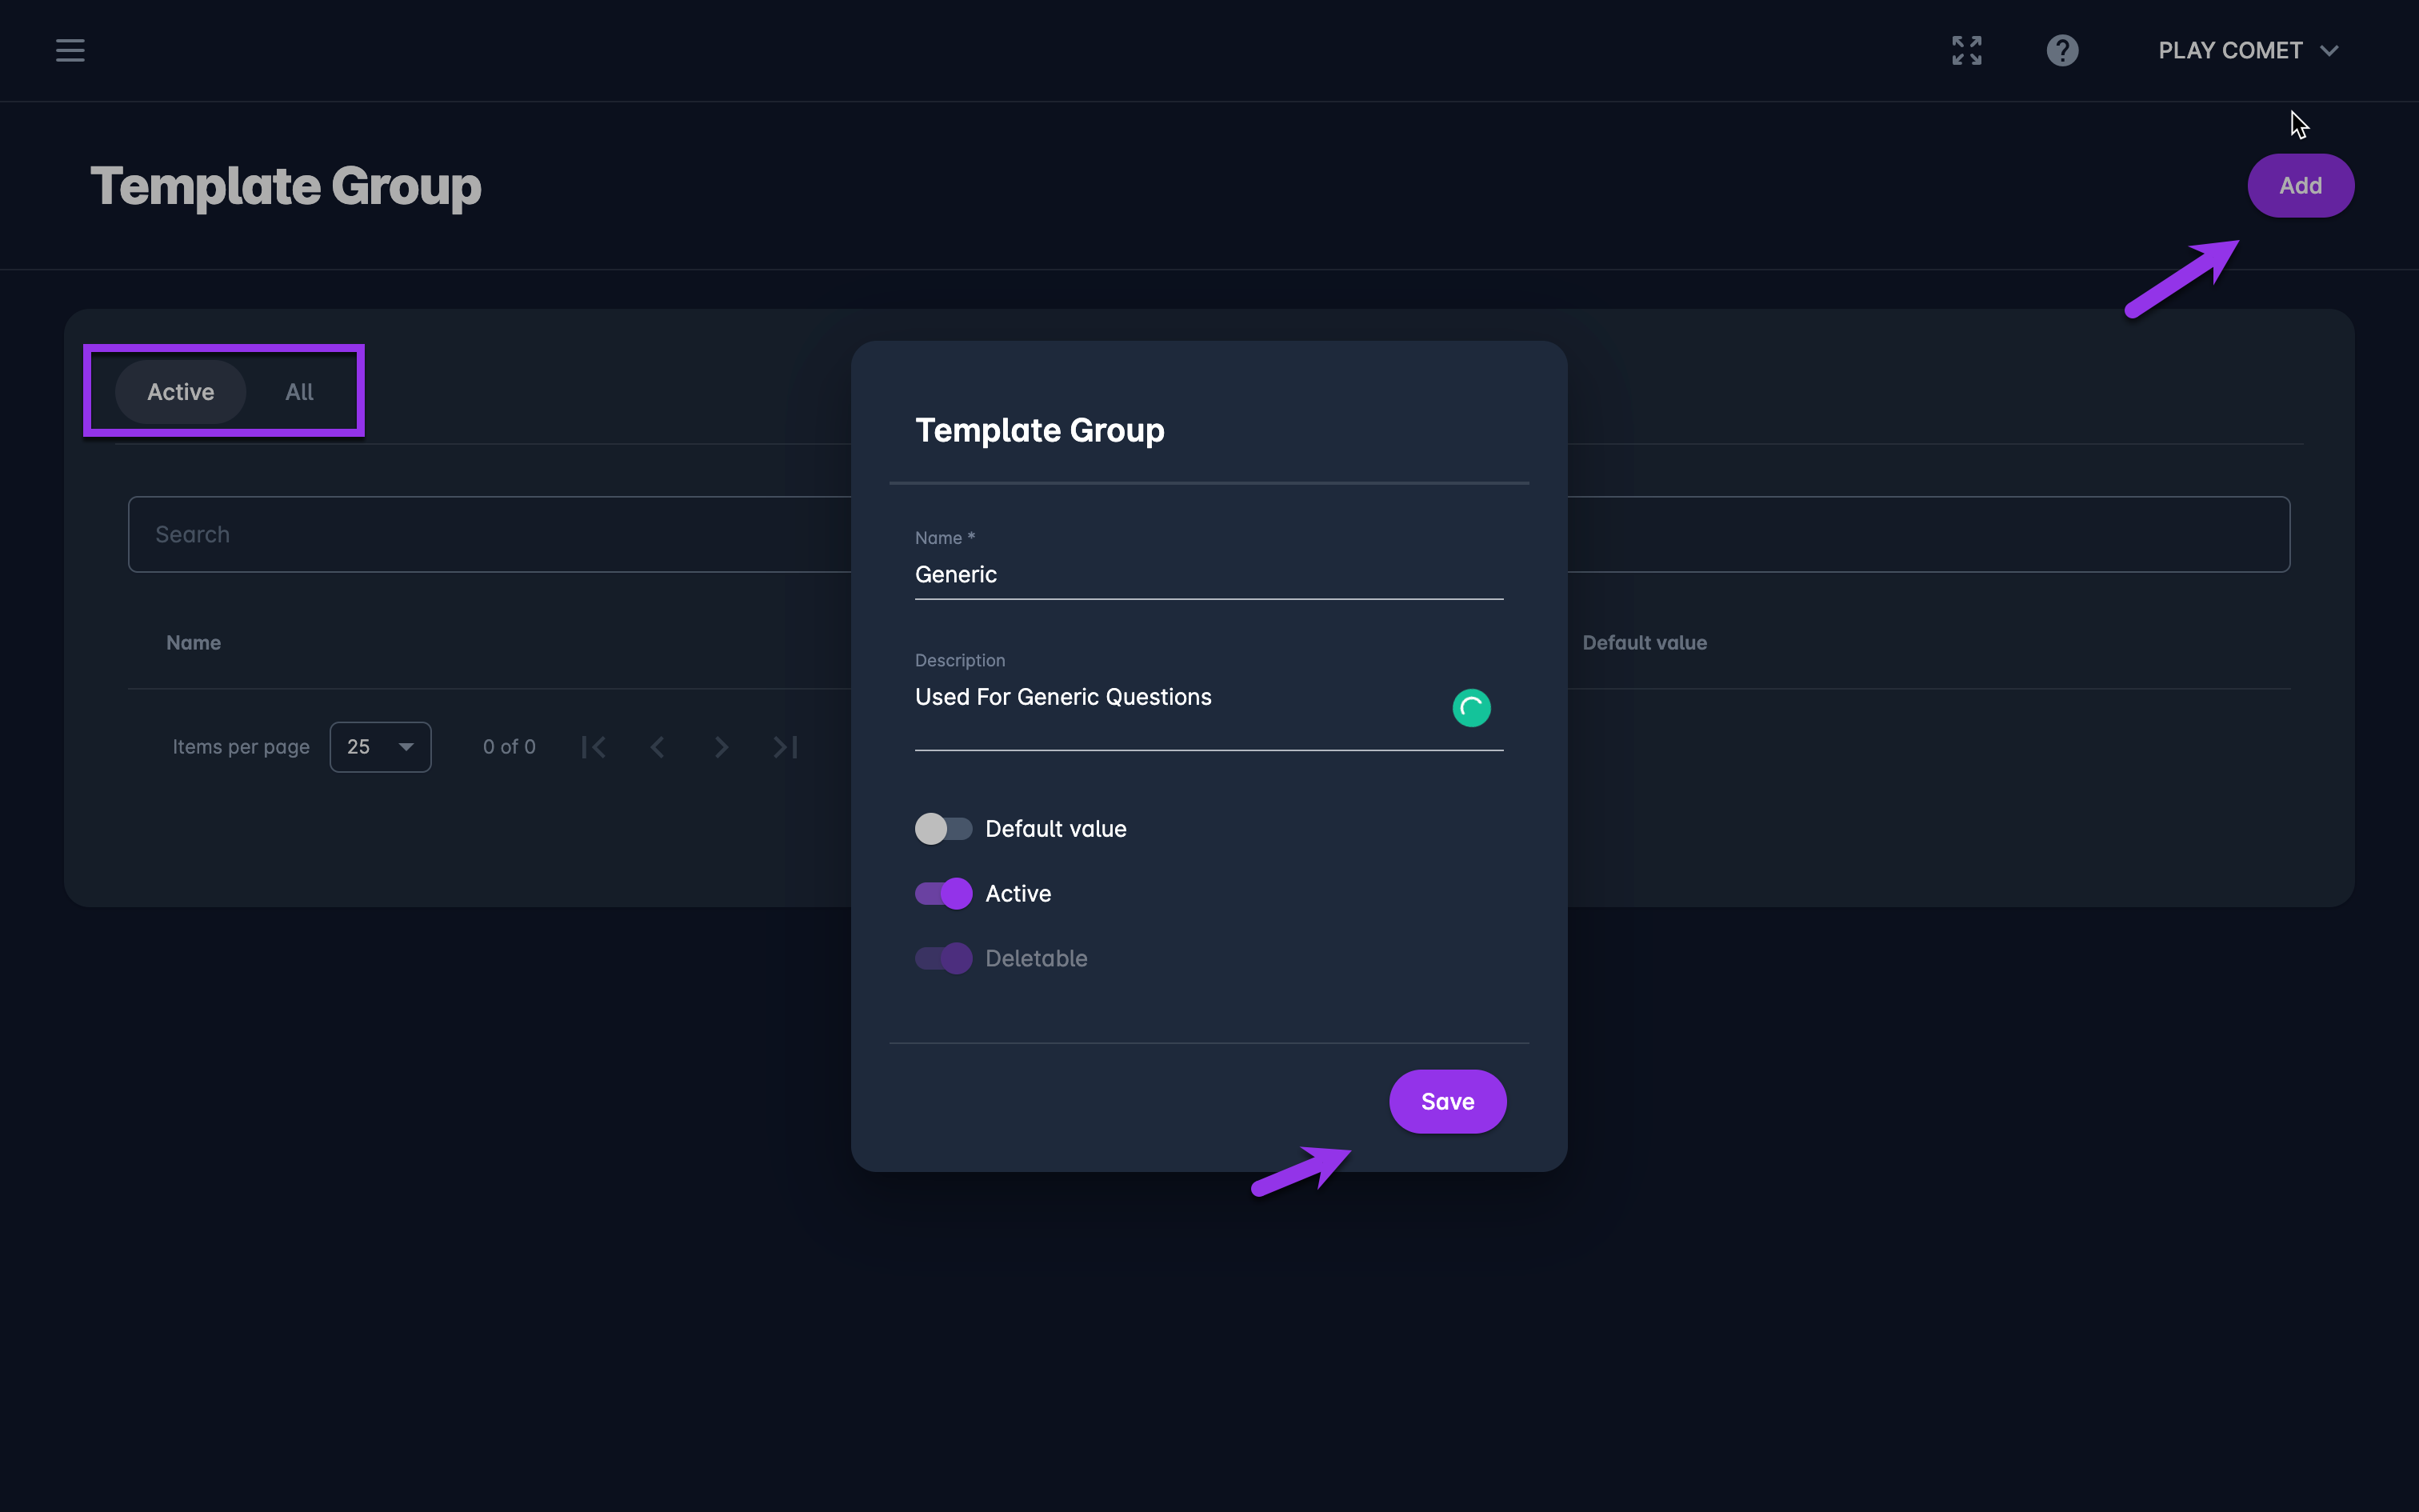Go to first page pagination icon
The height and width of the screenshot is (1512, 2419).
point(594,747)
